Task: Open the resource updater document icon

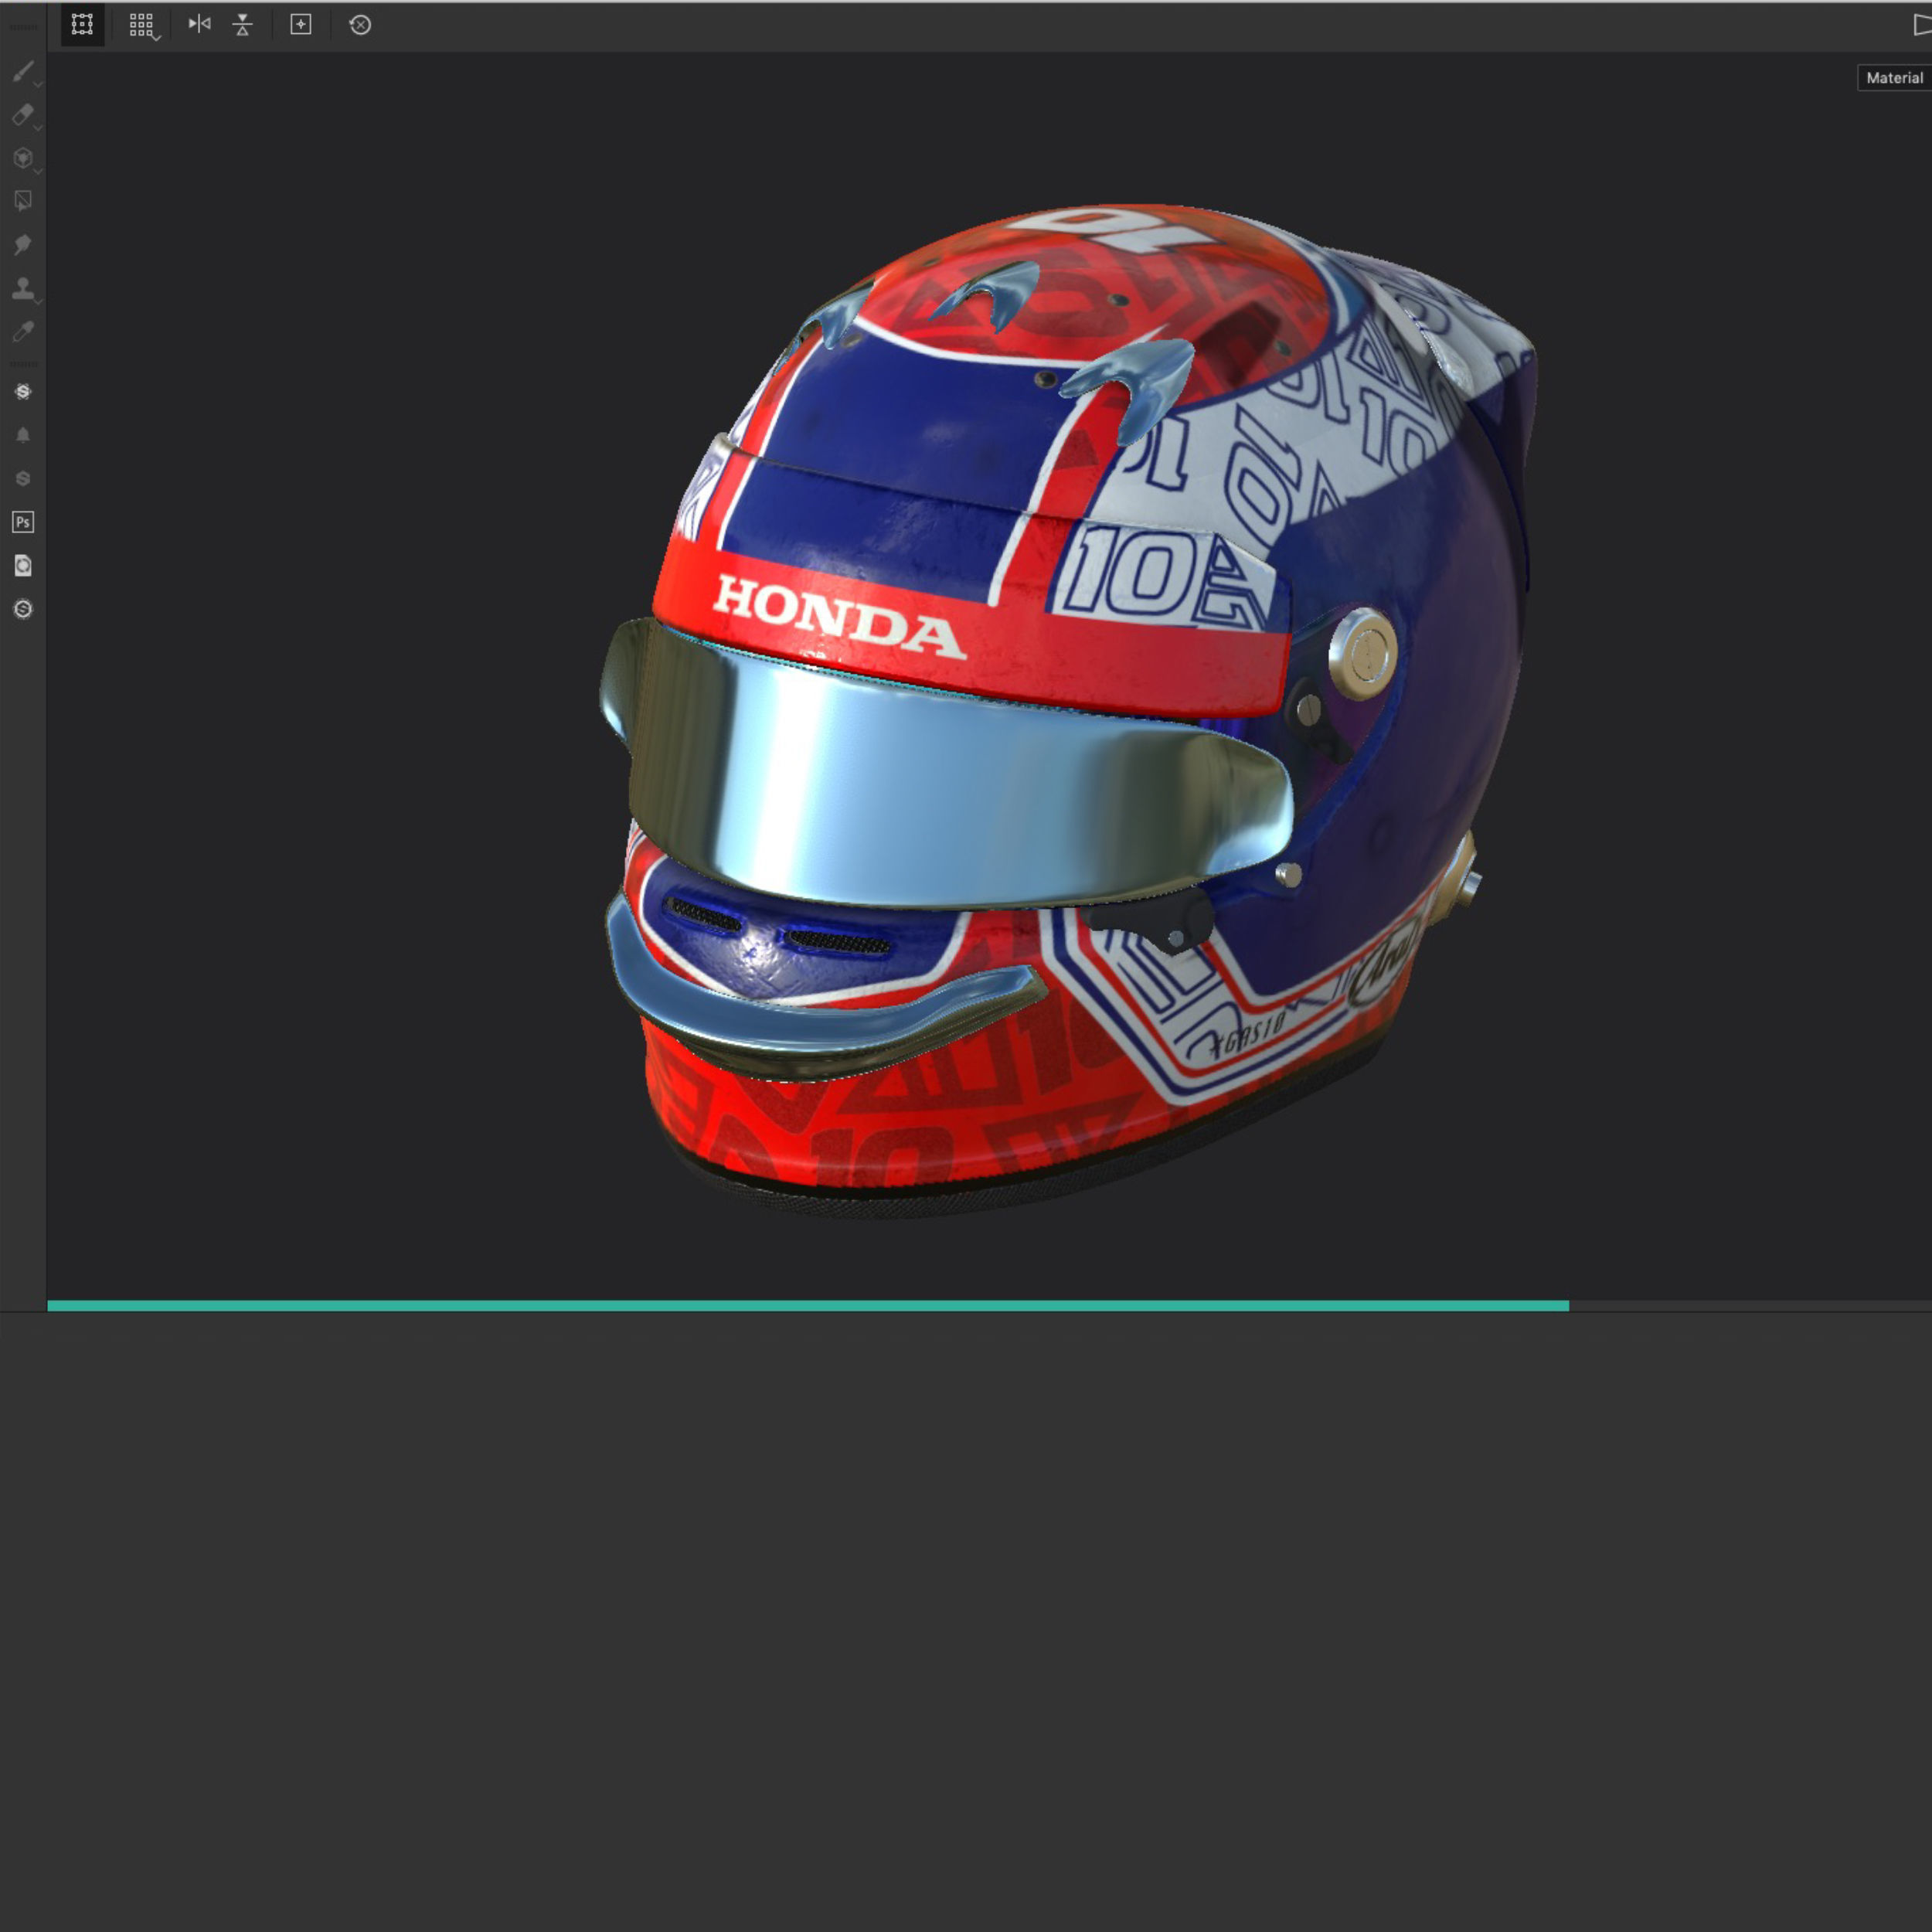Action: (x=23, y=566)
